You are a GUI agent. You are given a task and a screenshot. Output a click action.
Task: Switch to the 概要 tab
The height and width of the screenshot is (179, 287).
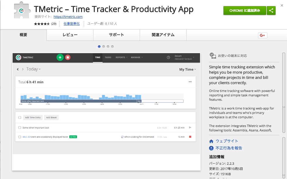[x=23, y=35]
